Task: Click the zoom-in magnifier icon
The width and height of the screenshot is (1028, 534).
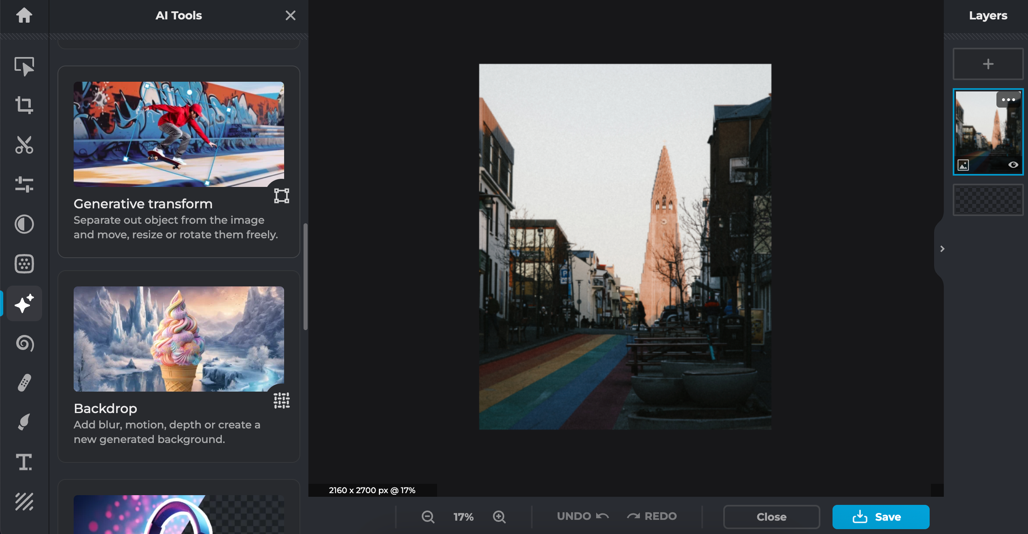Action: coord(499,517)
